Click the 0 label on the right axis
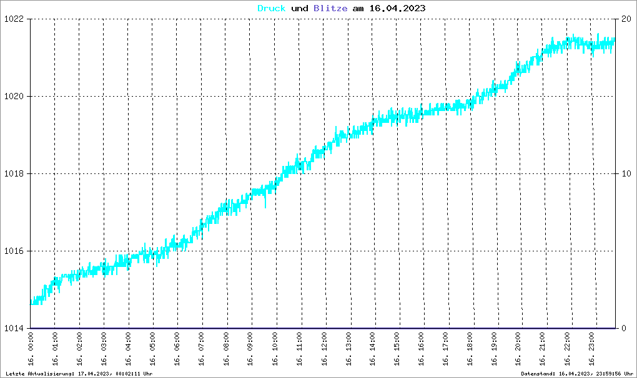Screen dimensions: 637x378 [x=624, y=329]
